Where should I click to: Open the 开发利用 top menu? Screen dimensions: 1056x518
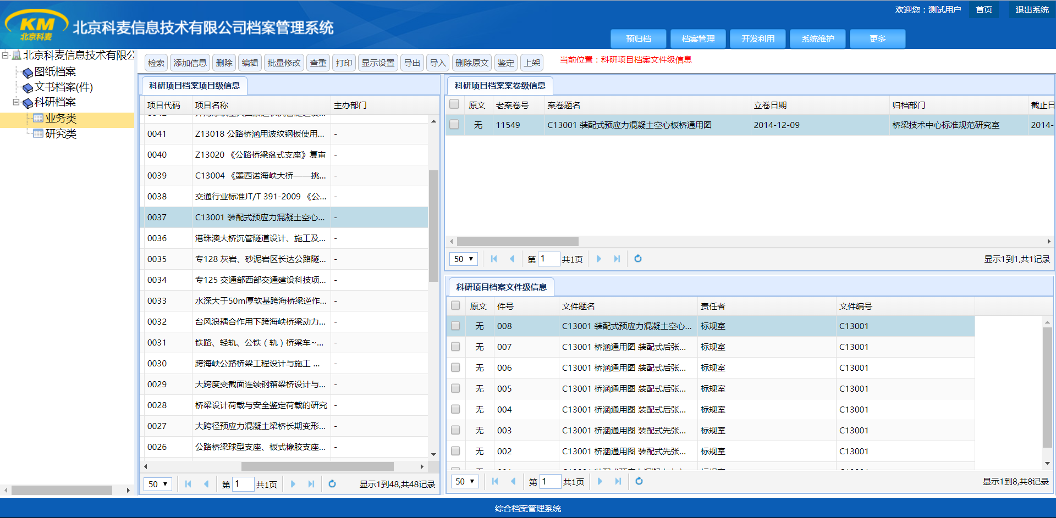758,39
